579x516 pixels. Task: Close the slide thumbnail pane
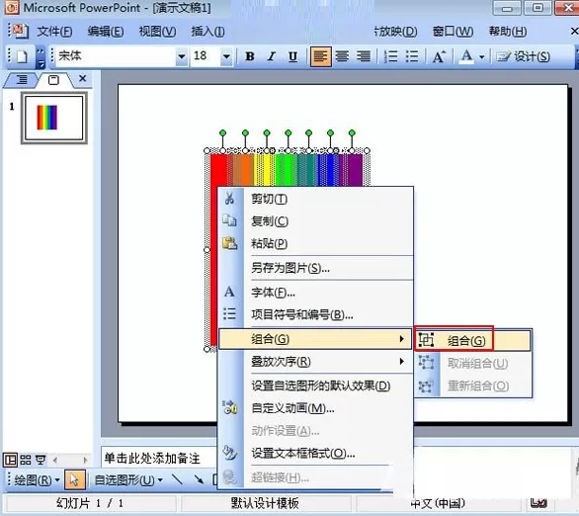[83, 78]
